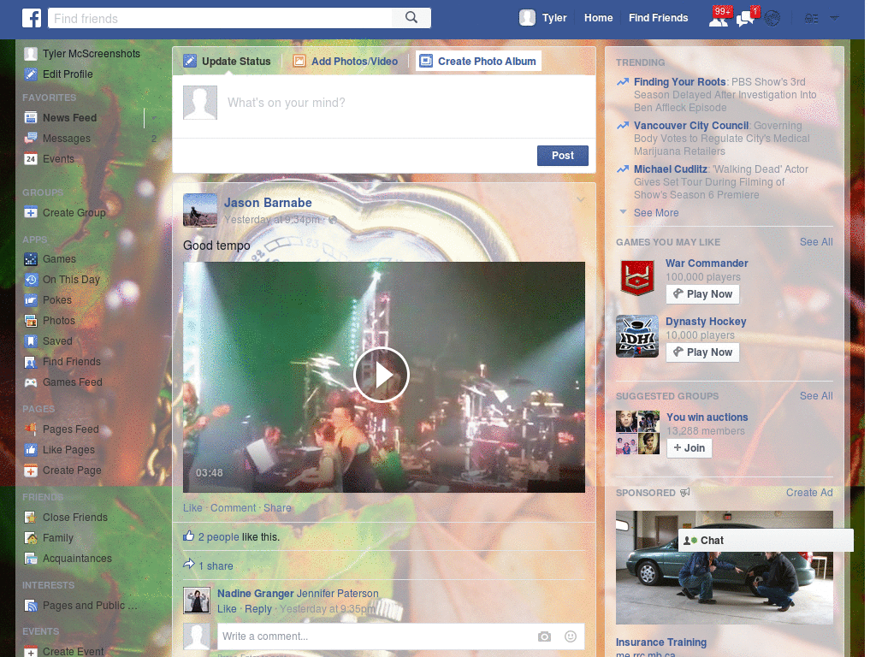Click the Family list icon

point(31,538)
